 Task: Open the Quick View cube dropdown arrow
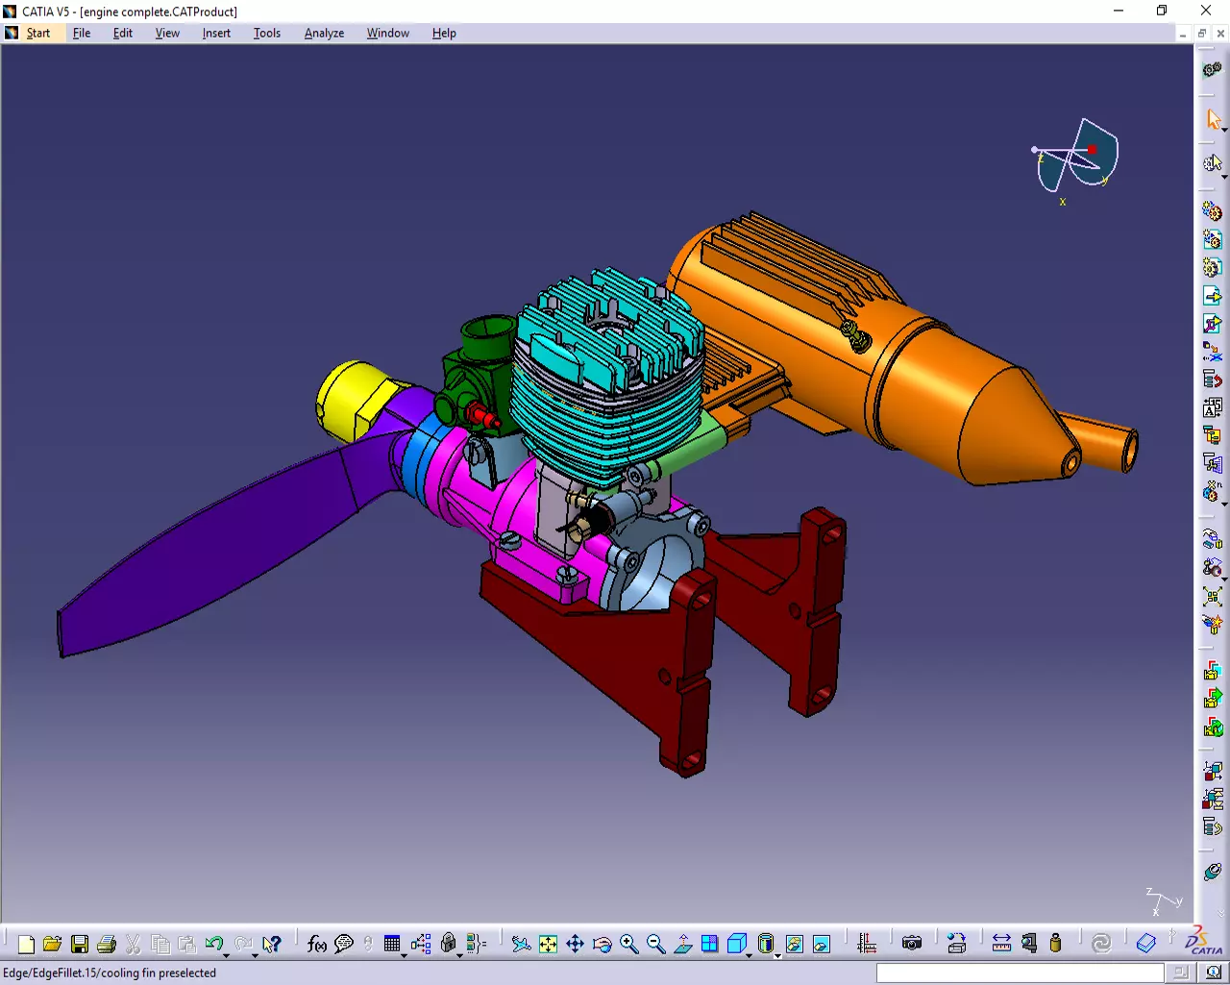pyautogui.click(x=749, y=954)
